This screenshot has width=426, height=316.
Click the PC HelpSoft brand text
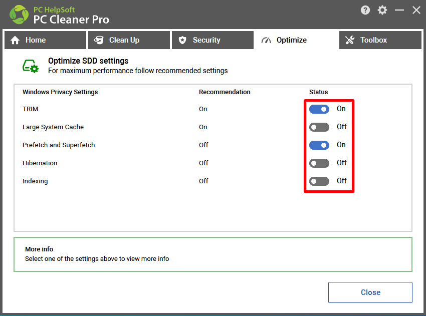(54, 10)
